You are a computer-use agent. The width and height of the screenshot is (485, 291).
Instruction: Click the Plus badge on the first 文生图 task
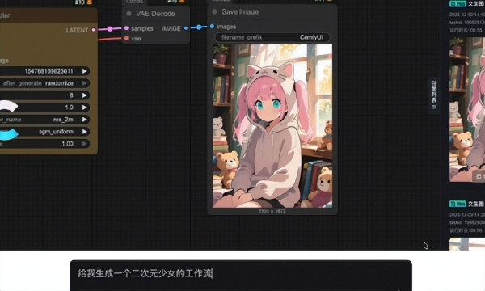point(458,4)
